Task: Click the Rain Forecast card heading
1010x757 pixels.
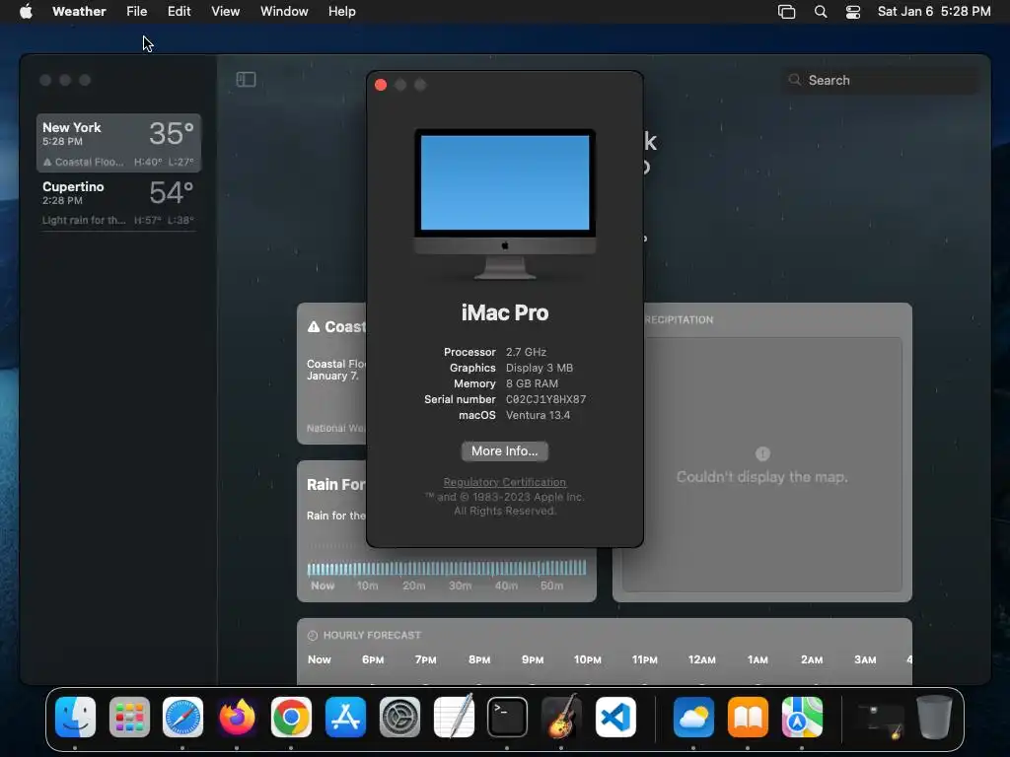Action: [x=335, y=485]
